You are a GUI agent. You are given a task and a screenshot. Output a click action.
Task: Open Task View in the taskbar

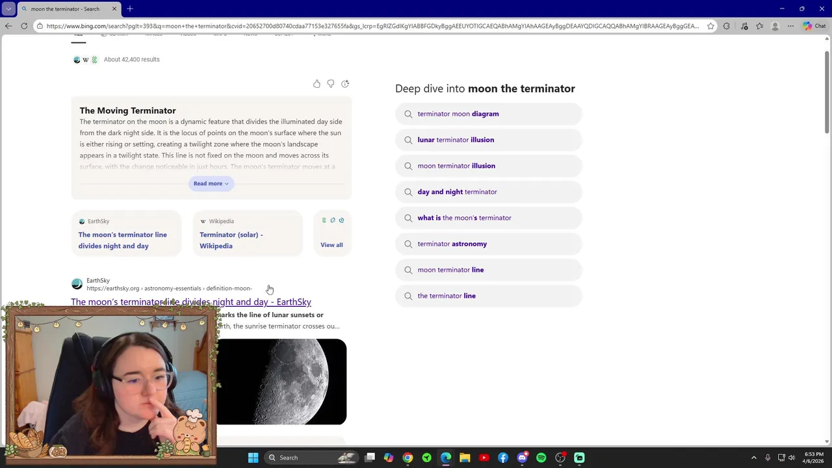[x=370, y=458]
